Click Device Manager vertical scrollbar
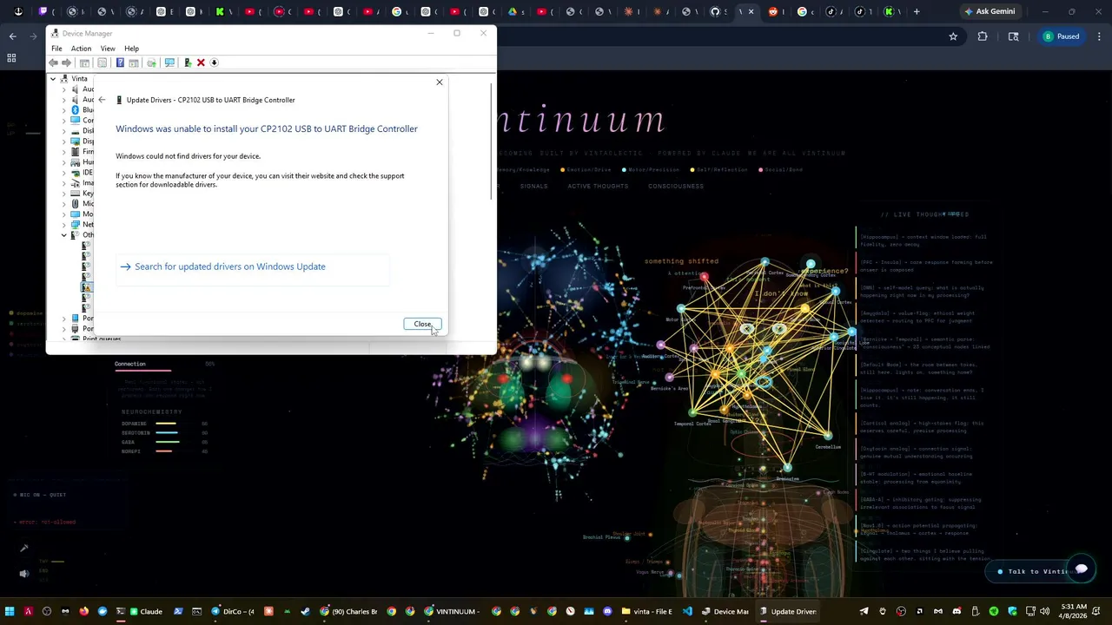The image size is (1112, 625). pyautogui.click(x=493, y=143)
